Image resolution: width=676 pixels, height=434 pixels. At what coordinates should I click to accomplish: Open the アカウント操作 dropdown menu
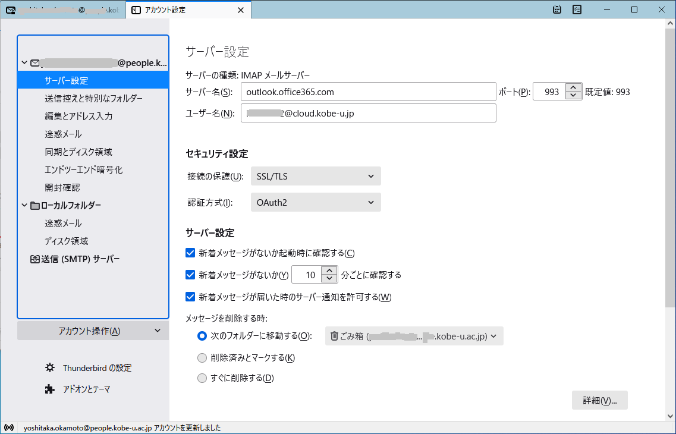click(x=93, y=331)
